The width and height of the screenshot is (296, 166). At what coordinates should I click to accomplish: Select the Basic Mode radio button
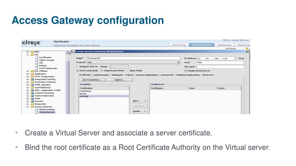pos(128,71)
